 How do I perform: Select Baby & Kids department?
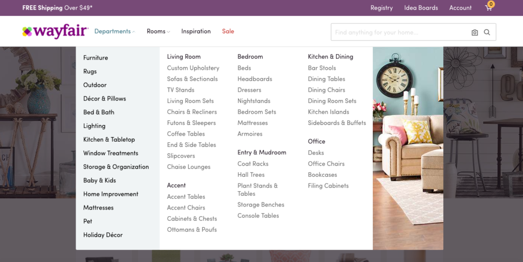pyautogui.click(x=100, y=180)
